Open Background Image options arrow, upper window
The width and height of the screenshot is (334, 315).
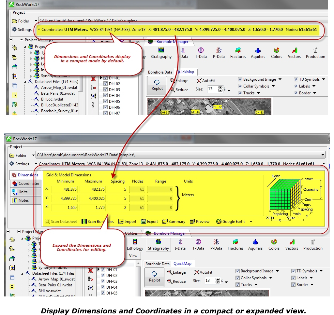280,79
